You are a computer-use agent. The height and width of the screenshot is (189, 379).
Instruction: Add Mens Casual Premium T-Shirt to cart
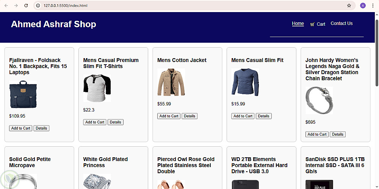[95, 122]
